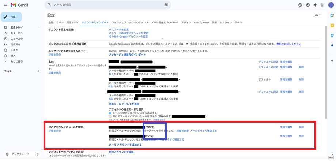Open the Google apps grid
The image size is (336, 161).
coord(322,5)
